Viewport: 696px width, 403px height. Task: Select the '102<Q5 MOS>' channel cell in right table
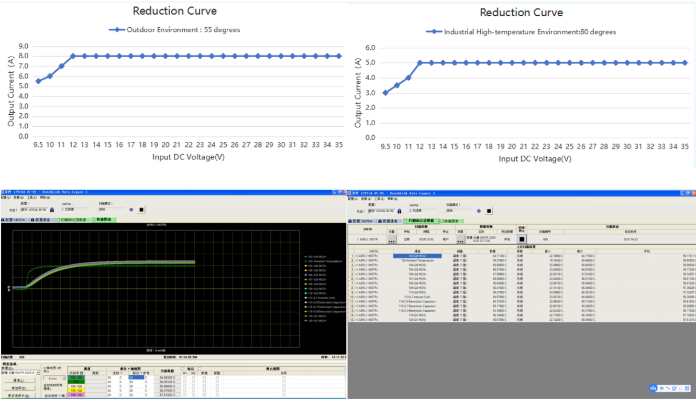[417, 256]
